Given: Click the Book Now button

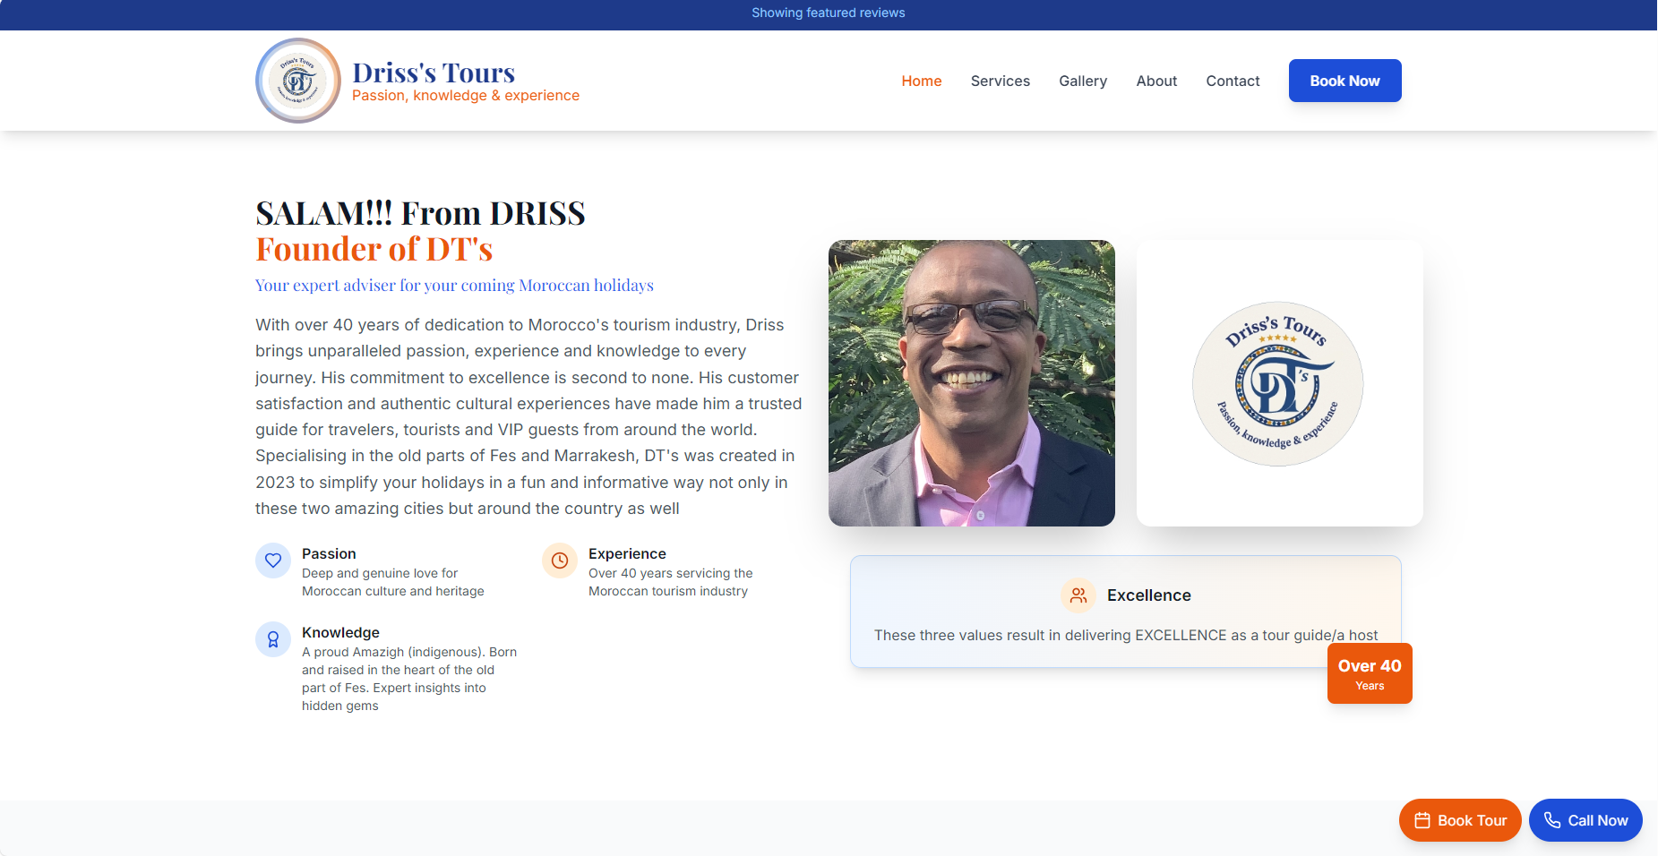Looking at the screenshot, I should [x=1344, y=80].
